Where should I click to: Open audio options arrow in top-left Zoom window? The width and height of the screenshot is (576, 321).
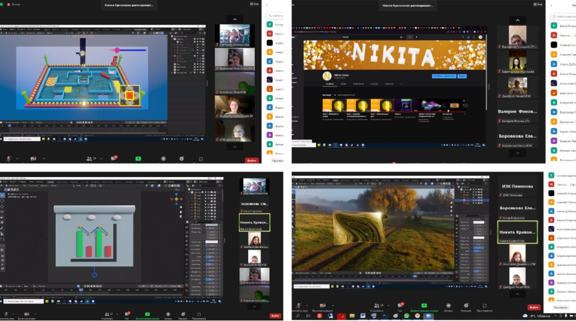point(17,159)
